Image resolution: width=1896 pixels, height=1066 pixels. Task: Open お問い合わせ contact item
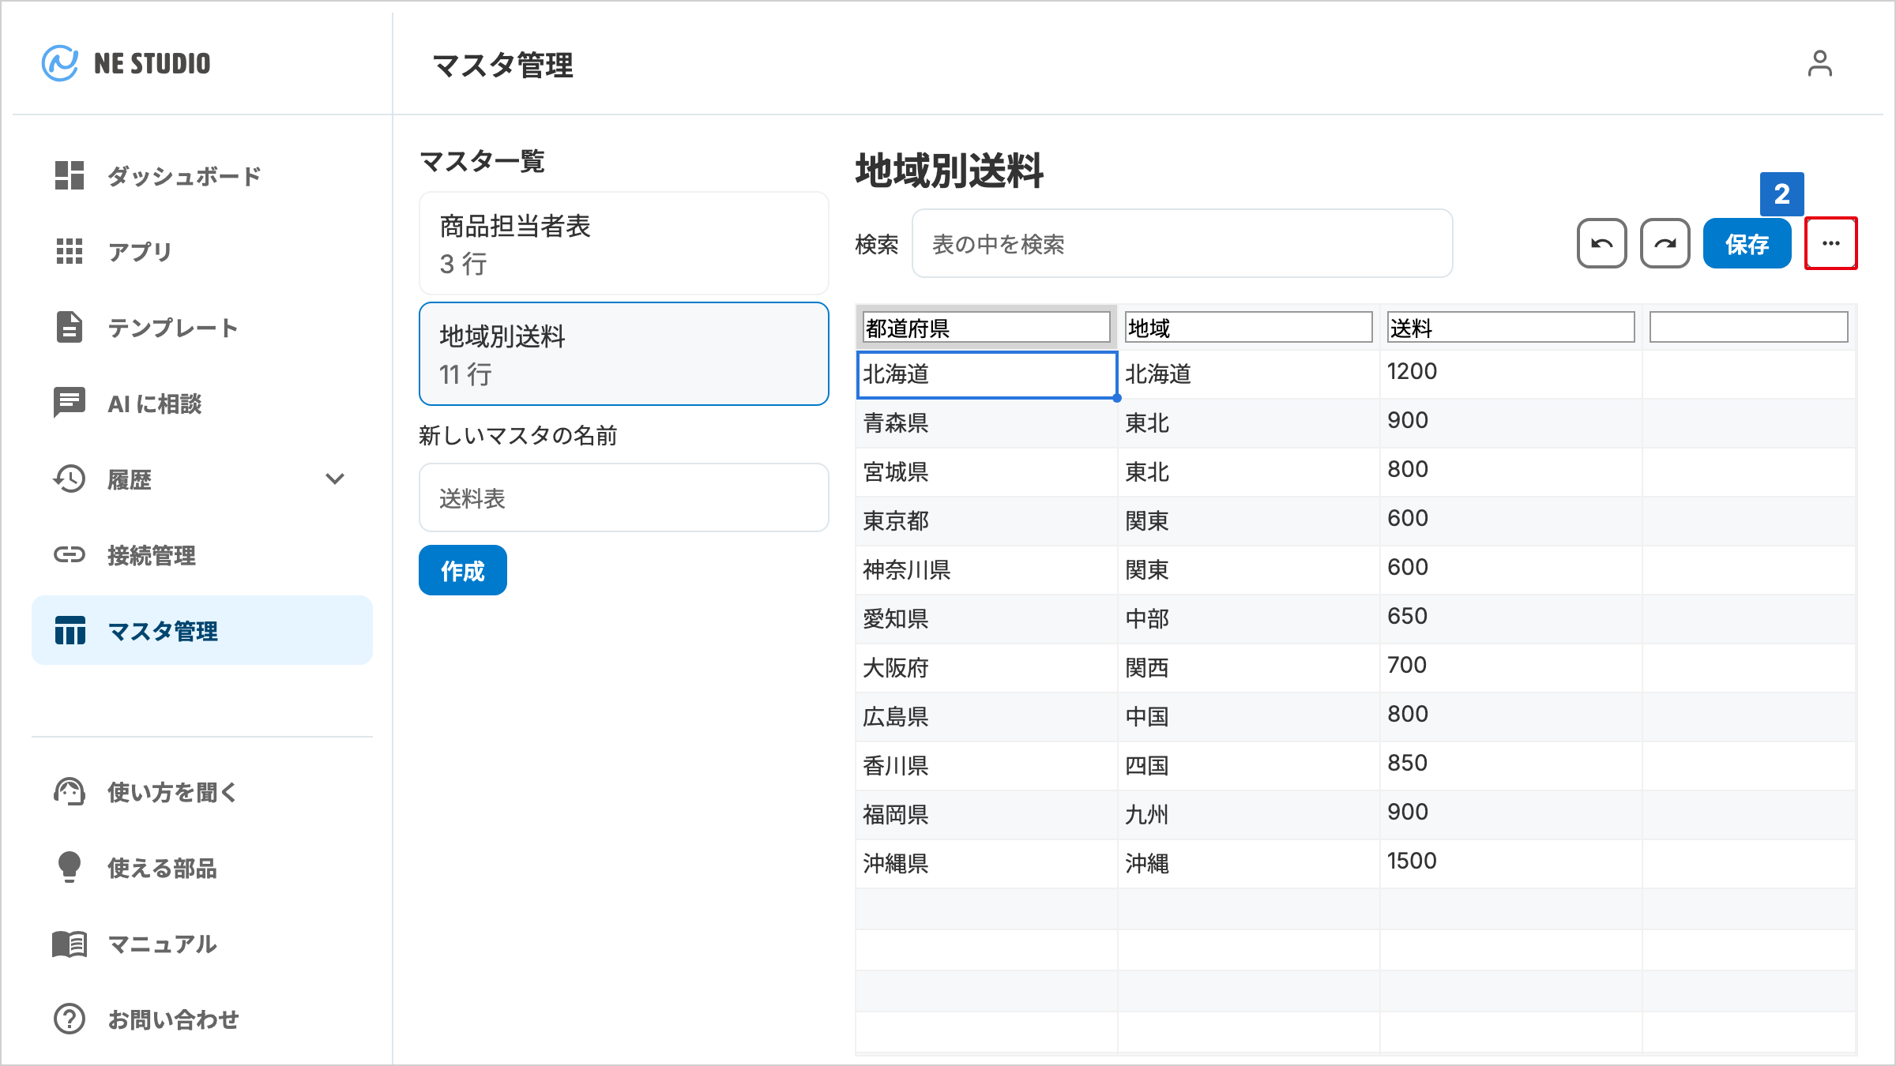tap(201, 1019)
